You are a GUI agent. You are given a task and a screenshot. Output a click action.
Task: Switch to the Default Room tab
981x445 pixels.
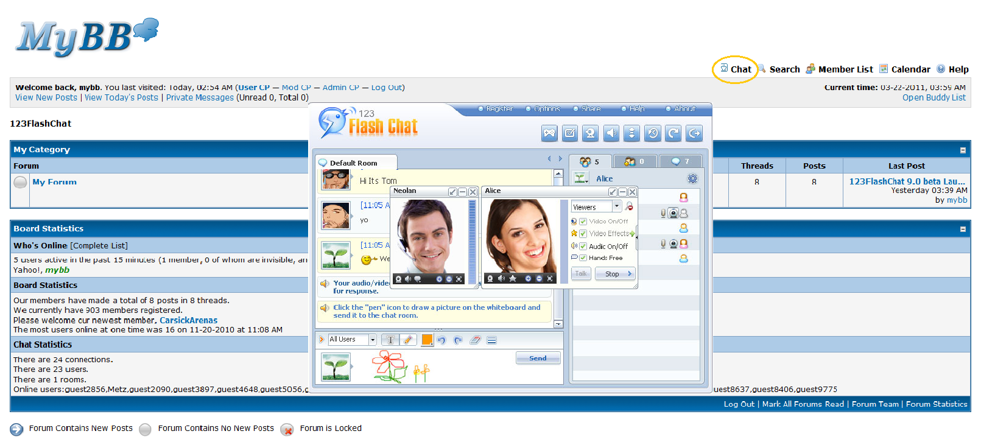[x=356, y=163]
